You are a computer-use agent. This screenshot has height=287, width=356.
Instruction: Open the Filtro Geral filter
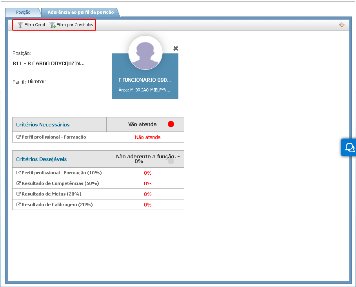tap(31, 25)
